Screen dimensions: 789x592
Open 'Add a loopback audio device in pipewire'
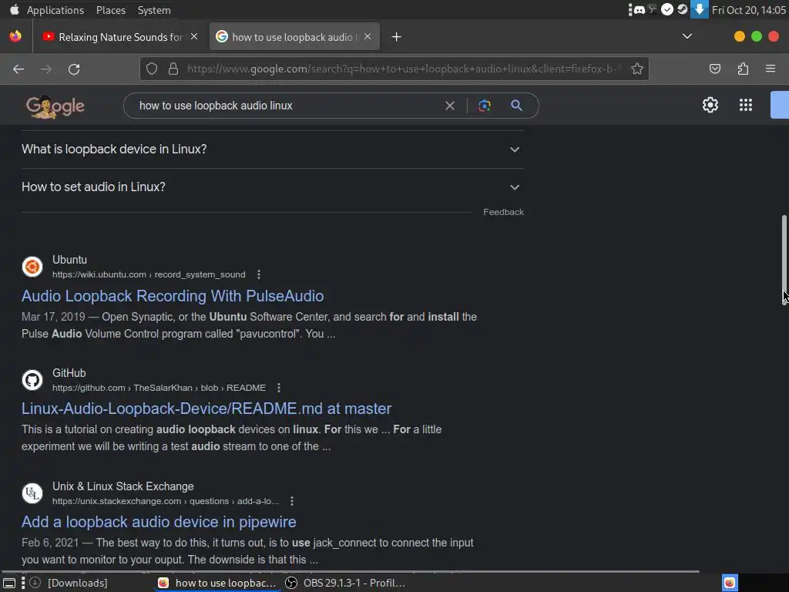pos(159,522)
